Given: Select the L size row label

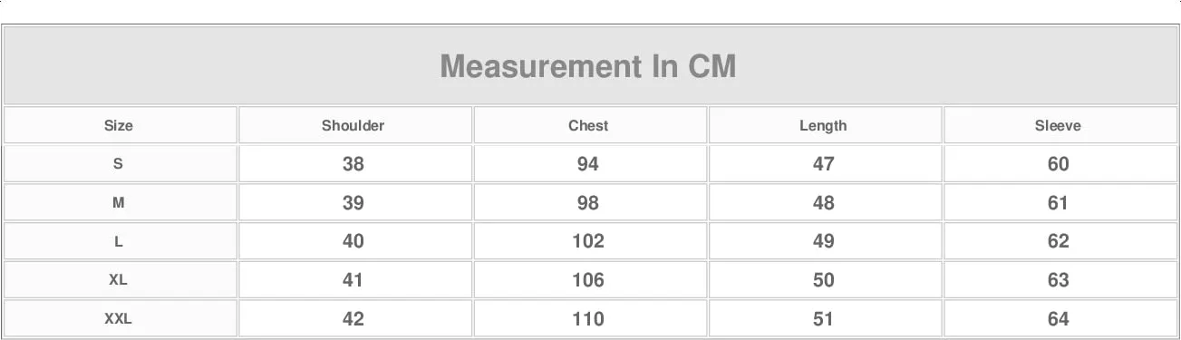Looking at the screenshot, I should pos(118,241).
